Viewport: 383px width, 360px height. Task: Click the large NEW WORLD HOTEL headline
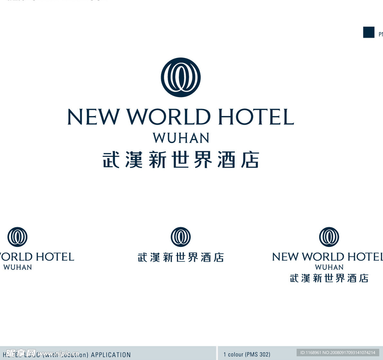[x=181, y=117]
